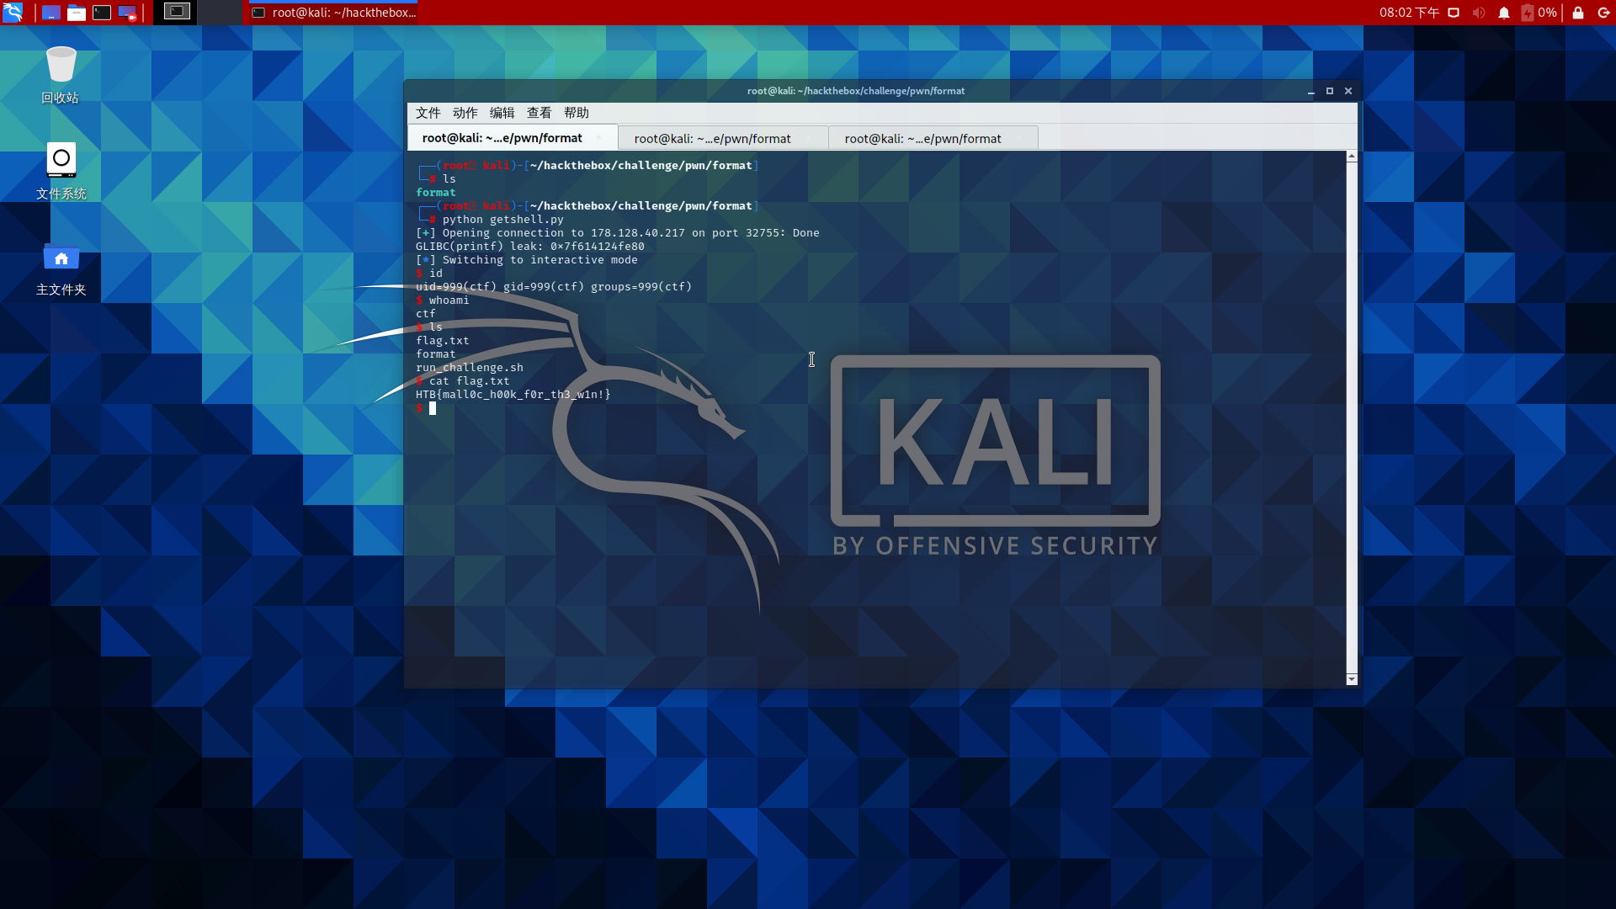
Task: Click the volume speaker icon
Action: click(x=1478, y=13)
